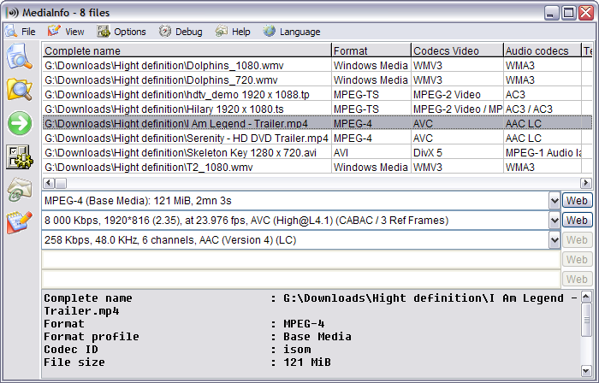Click the DivX 5 codec cell
Viewport: 599px width, 383px height.
pos(457,152)
